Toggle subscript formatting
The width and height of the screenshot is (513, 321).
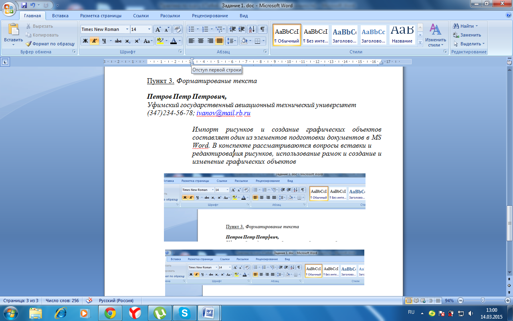pyautogui.click(x=127, y=41)
